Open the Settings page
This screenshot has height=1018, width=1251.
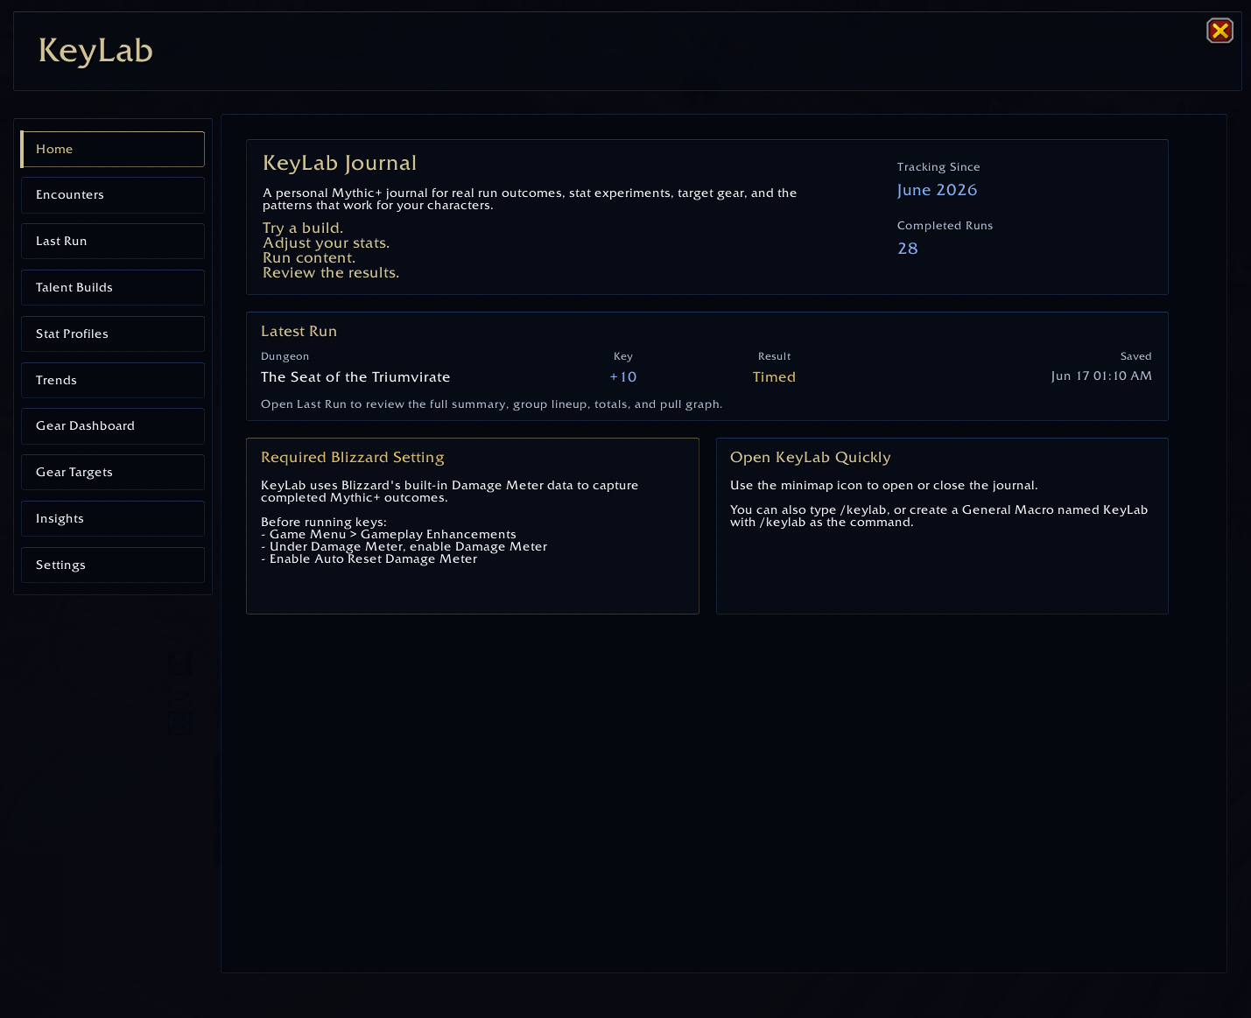pos(113,565)
